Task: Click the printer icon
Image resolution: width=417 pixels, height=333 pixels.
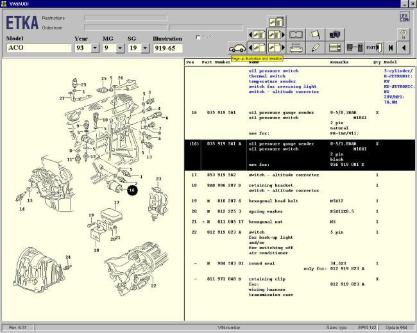Action: click(296, 48)
